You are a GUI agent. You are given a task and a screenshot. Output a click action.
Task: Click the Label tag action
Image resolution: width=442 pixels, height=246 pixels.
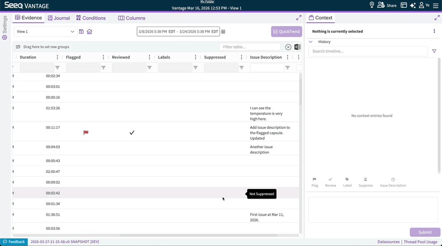pos(348,182)
